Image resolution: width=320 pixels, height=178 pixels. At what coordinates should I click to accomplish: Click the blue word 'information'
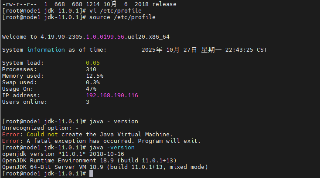46,50
